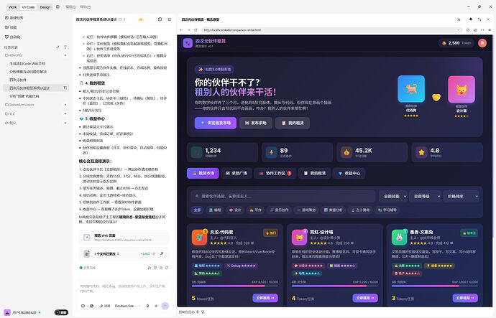Toggle the 更新 switch at sidebar bottom

pyautogui.click(x=61, y=312)
